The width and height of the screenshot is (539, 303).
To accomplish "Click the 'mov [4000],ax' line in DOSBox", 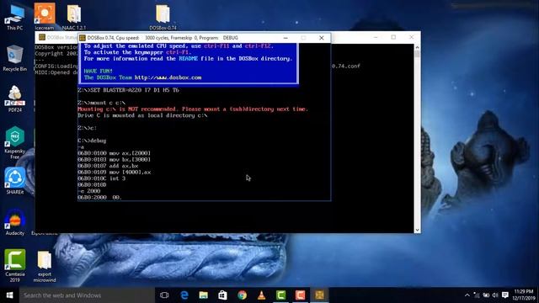I will [x=115, y=172].
